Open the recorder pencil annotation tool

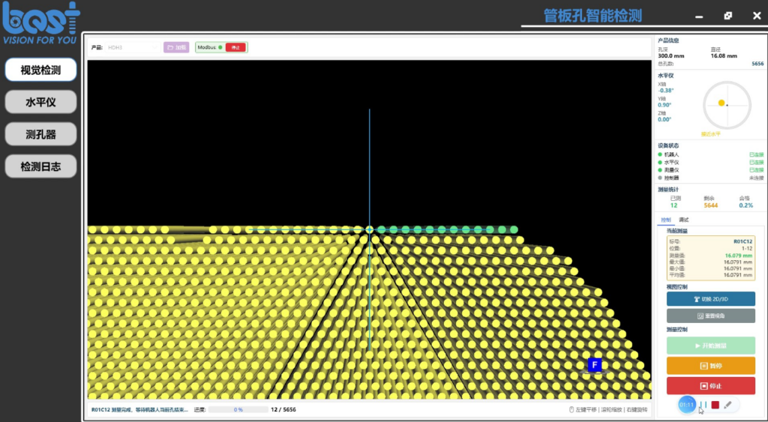click(x=727, y=405)
